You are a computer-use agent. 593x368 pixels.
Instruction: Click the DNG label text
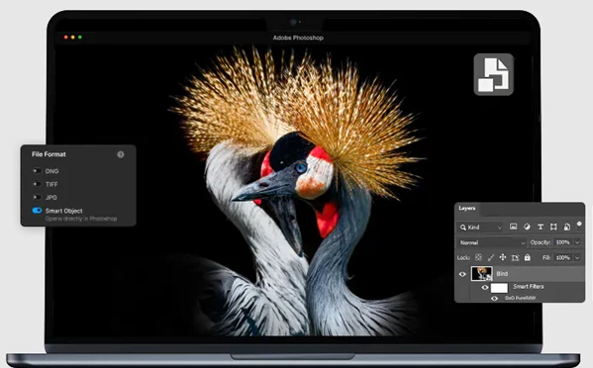point(51,171)
